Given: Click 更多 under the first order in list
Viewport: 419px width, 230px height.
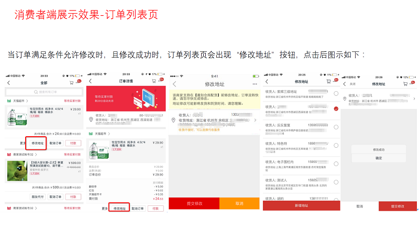Looking at the screenshot, I should (x=23, y=143).
